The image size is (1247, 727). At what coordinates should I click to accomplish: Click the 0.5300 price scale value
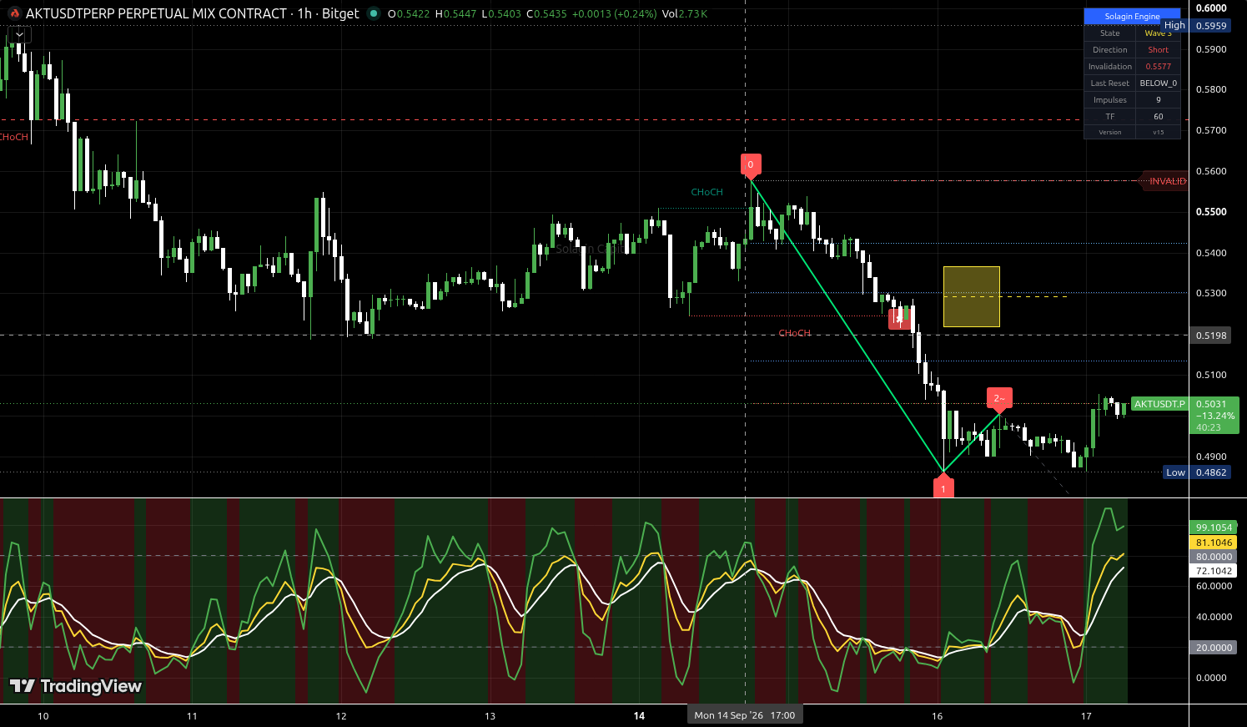[x=1211, y=294]
